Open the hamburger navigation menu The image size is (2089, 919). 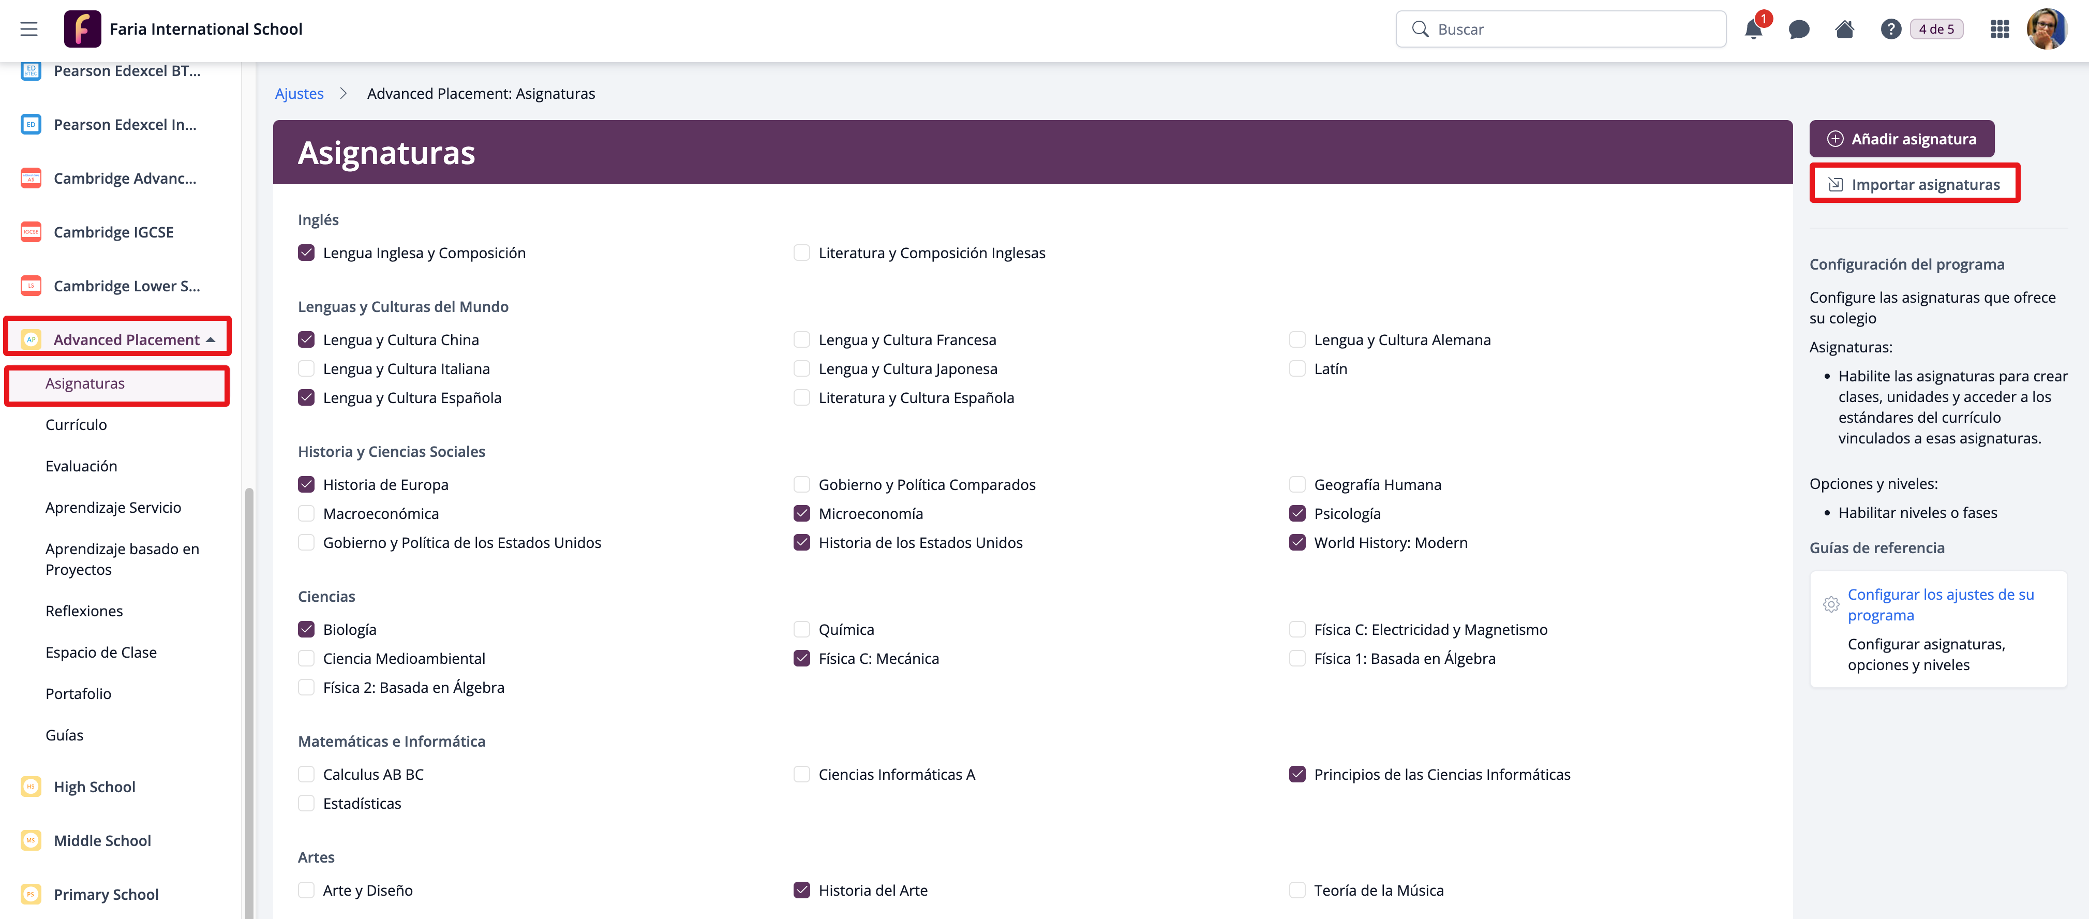(29, 29)
